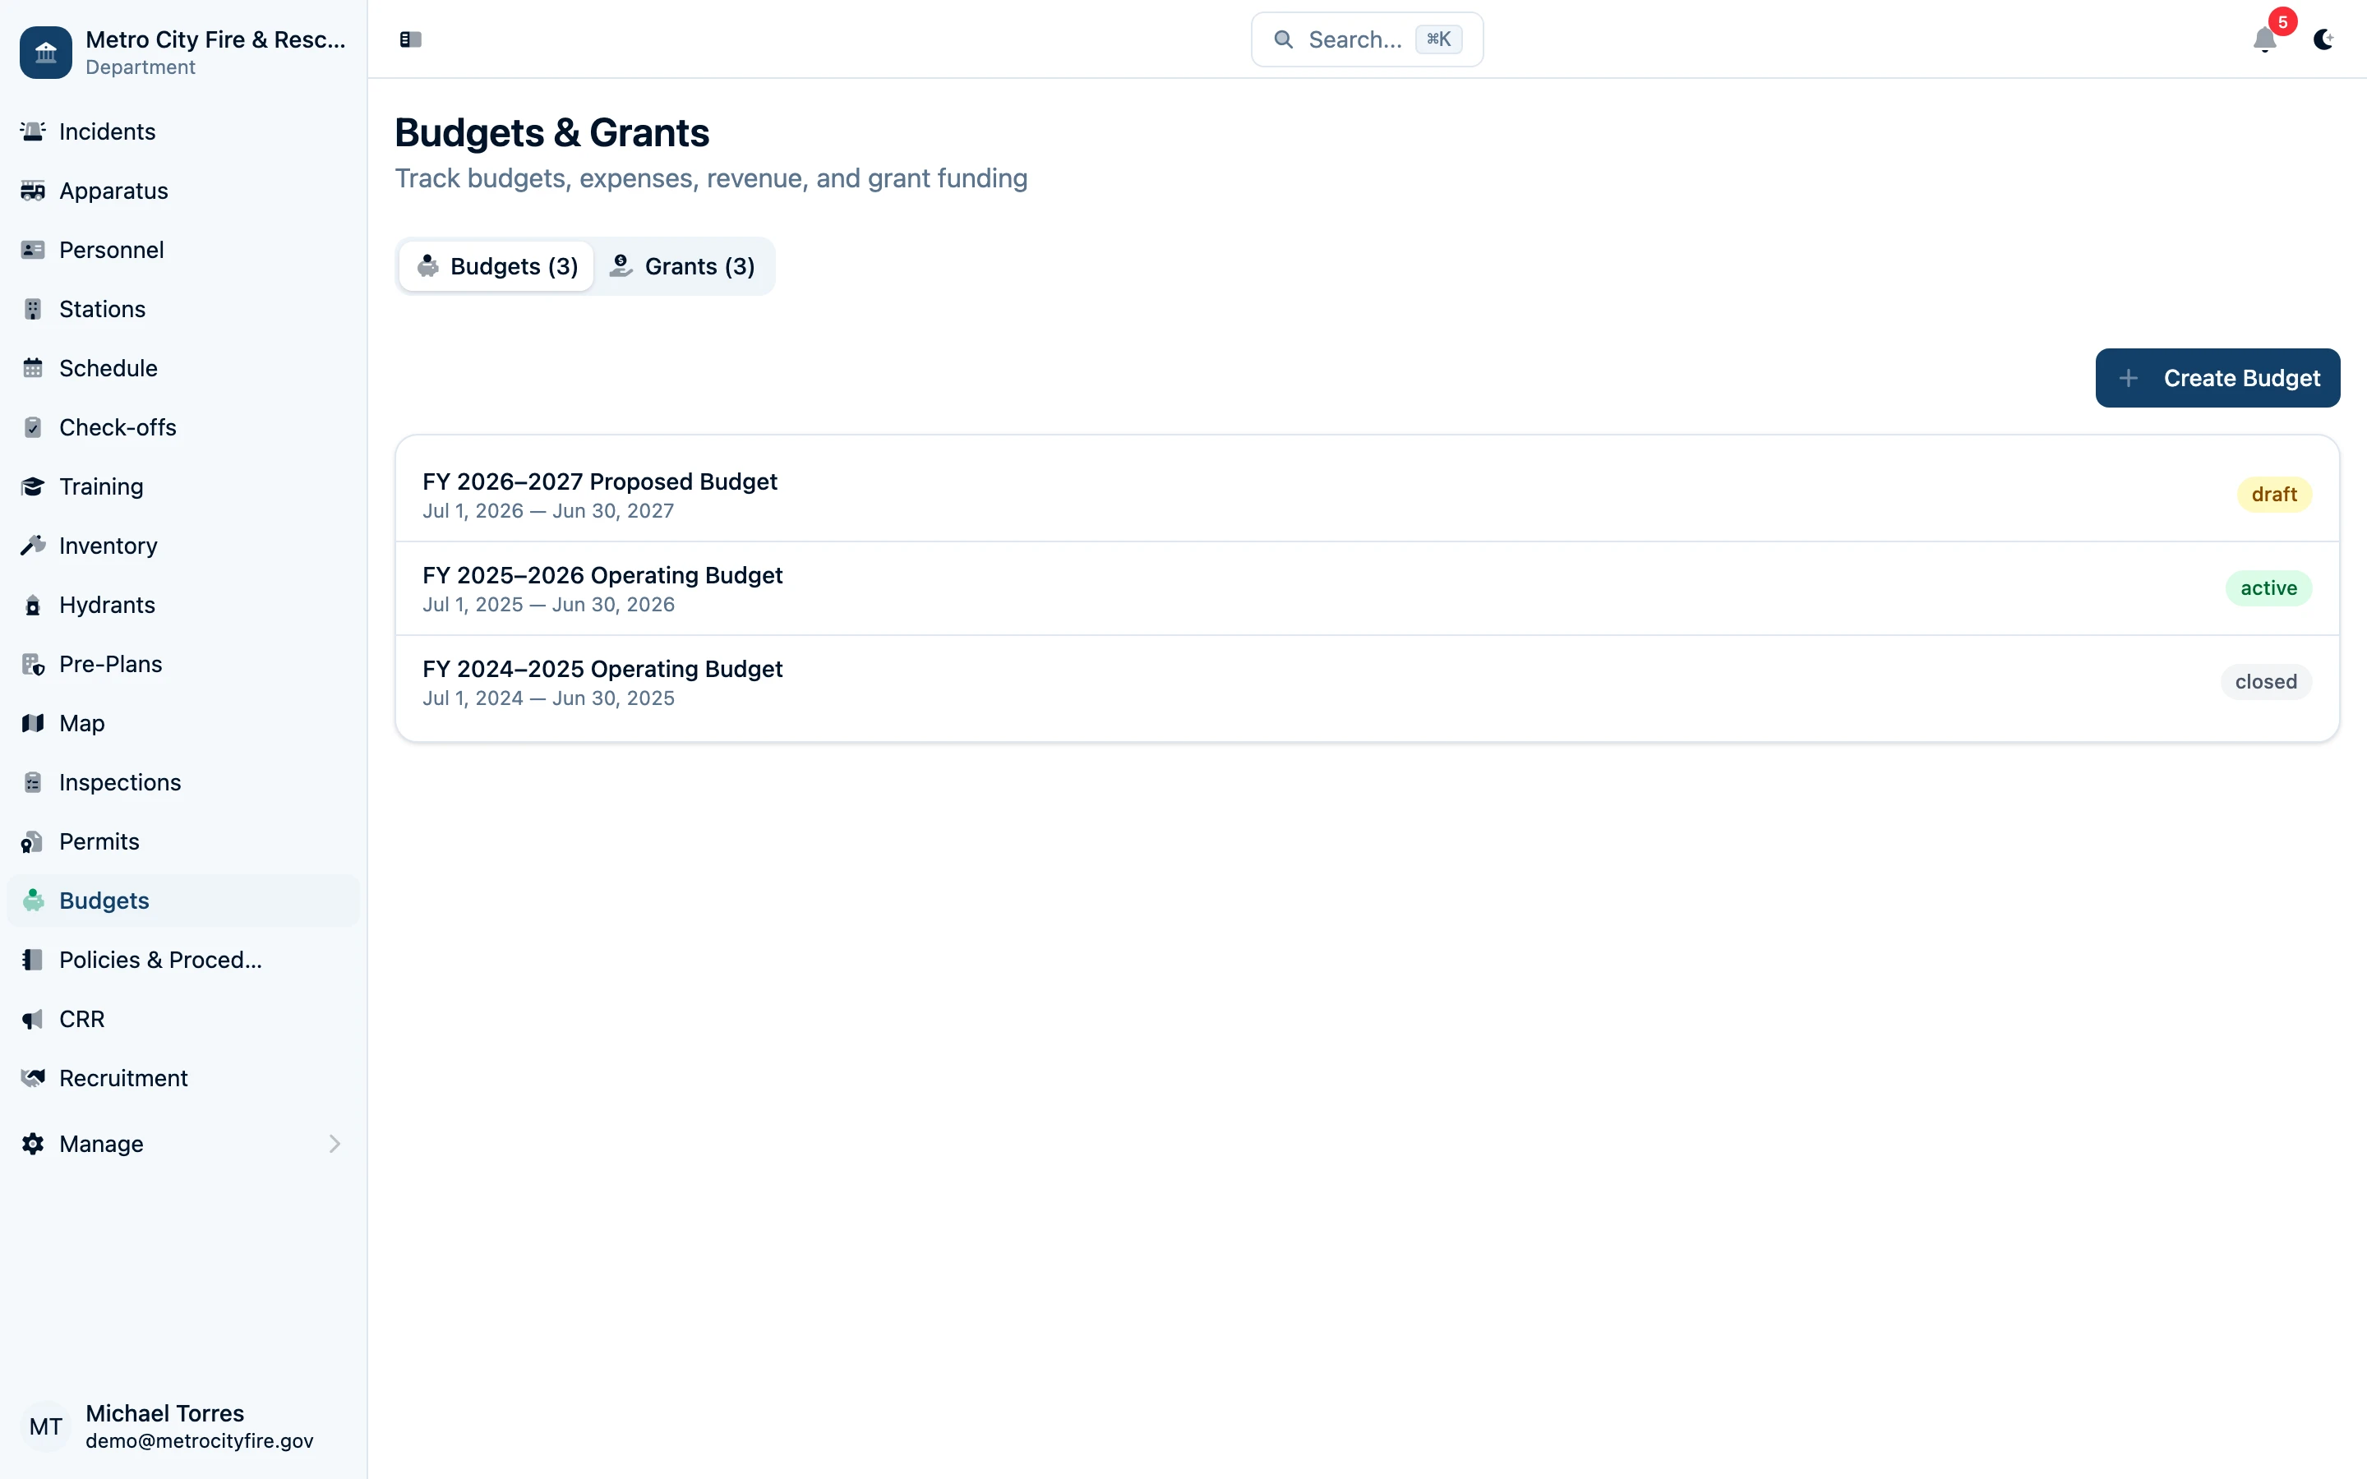Click the active status badge
The height and width of the screenshot is (1479, 2367).
tap(2269, 587)
